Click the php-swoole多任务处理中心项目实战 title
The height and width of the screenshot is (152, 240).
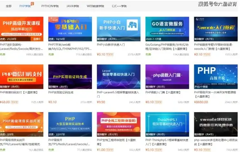(216, 142)
